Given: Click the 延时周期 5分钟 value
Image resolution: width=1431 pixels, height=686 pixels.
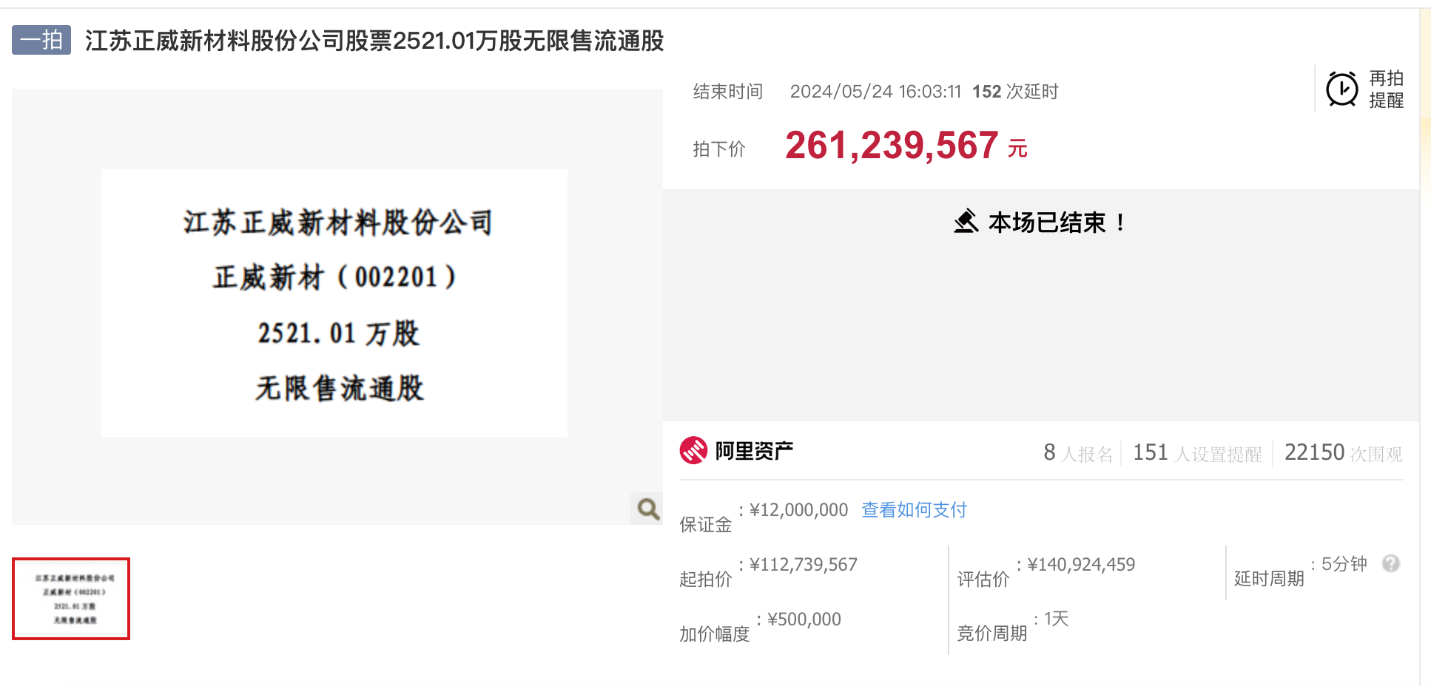Looking at the screenshot, I should click(1344, 564).
